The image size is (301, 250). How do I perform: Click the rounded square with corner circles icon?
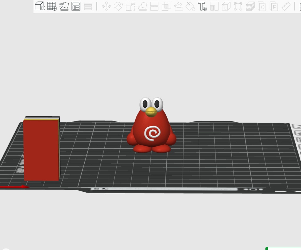pos(238,6)
